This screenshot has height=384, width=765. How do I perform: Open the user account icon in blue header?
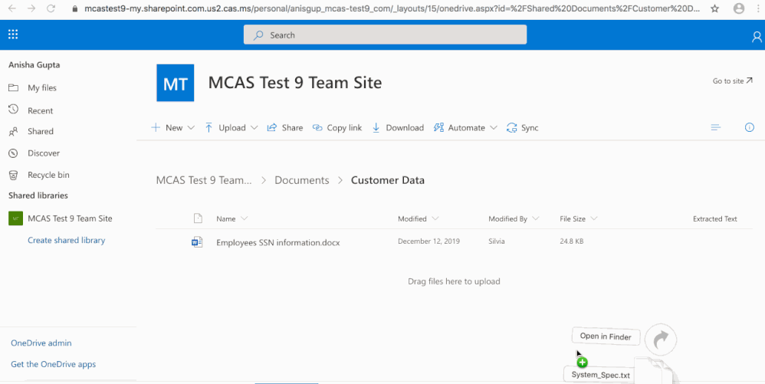[757, 37]
